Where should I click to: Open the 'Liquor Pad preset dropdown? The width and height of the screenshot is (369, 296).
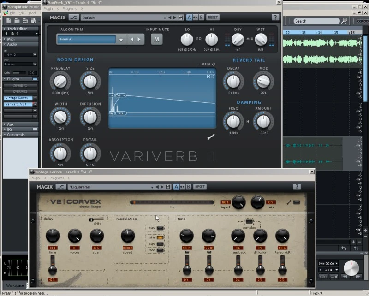tap(152, 187)
